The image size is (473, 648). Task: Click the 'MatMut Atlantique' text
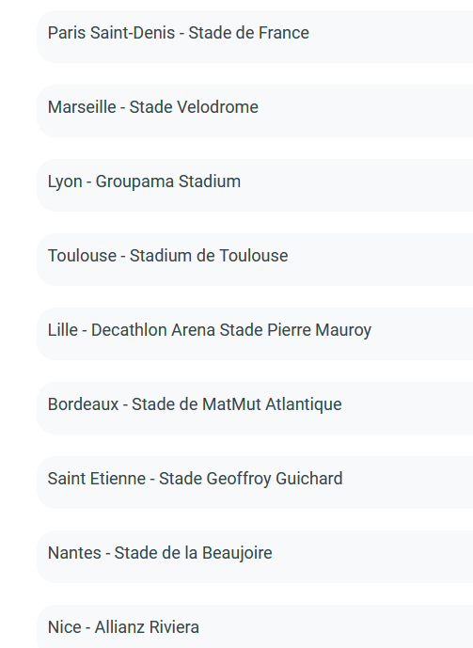pyautogui.click(x=272, y=404)
